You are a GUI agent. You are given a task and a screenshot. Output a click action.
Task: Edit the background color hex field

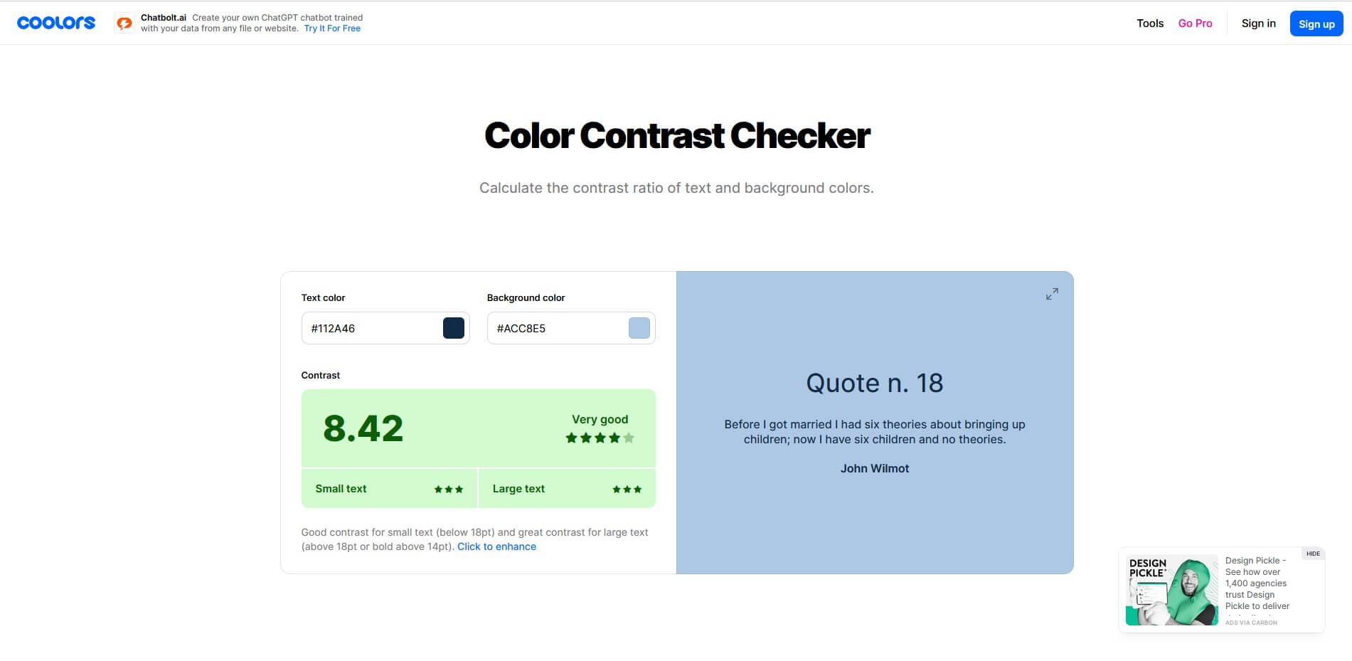556,328
